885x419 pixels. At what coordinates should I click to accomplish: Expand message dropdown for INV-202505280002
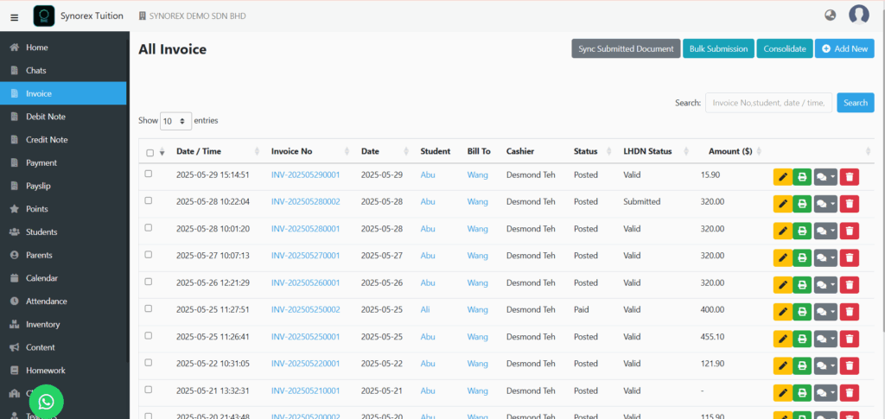[x=825, y=204]
